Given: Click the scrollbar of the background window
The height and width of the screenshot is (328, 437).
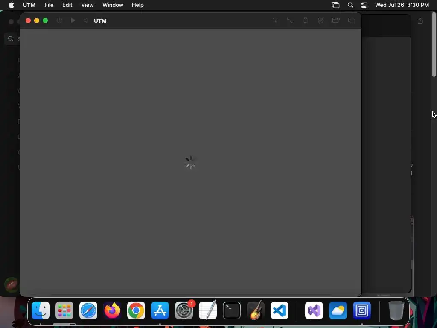Looking at the screenshot, I should click(x=434, y=44).
